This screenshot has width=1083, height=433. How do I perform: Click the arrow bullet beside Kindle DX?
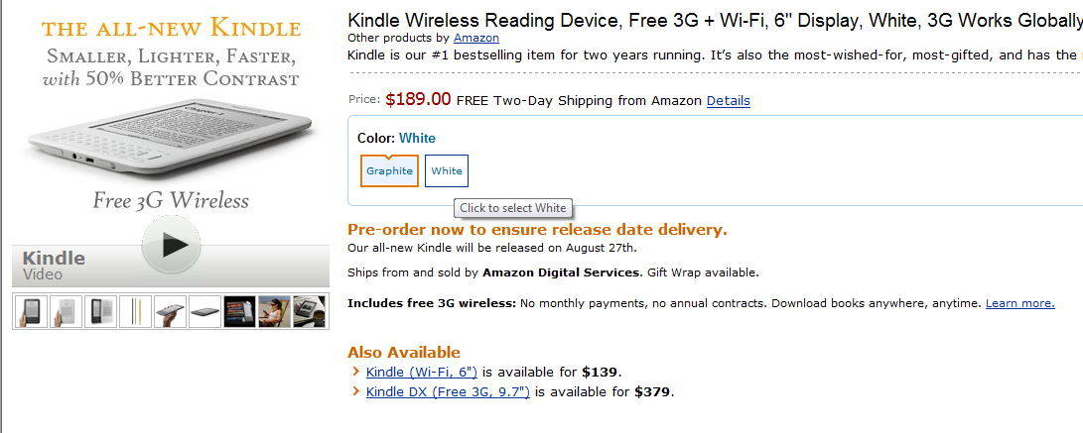(355, 391)
